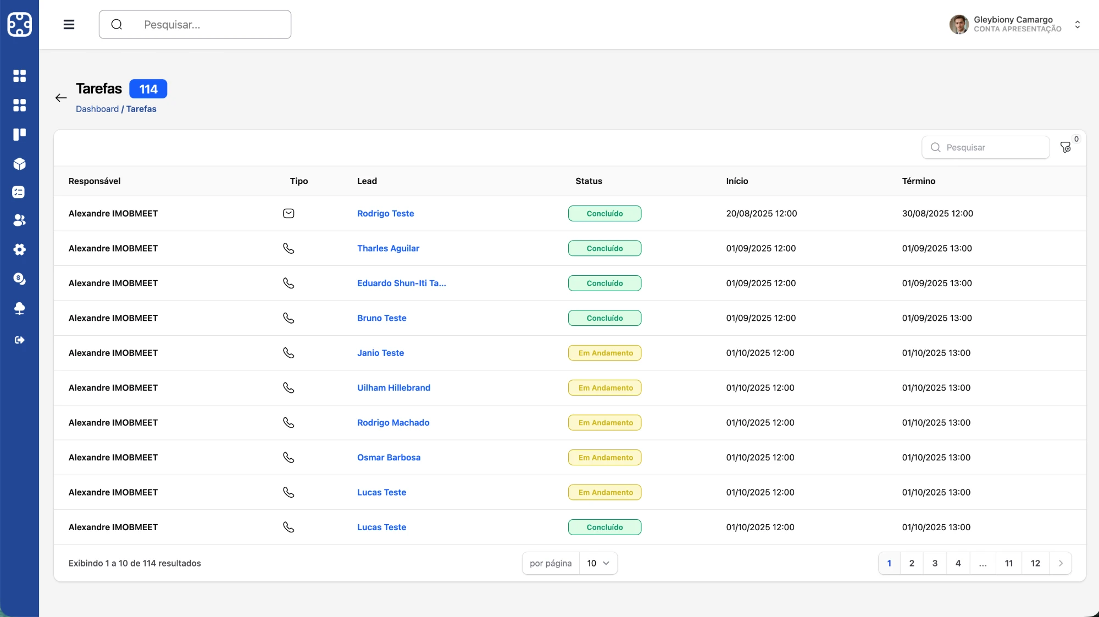Click the Dashboard breadcrumb link
The image size is (1099, 617).
coord(97,109)
